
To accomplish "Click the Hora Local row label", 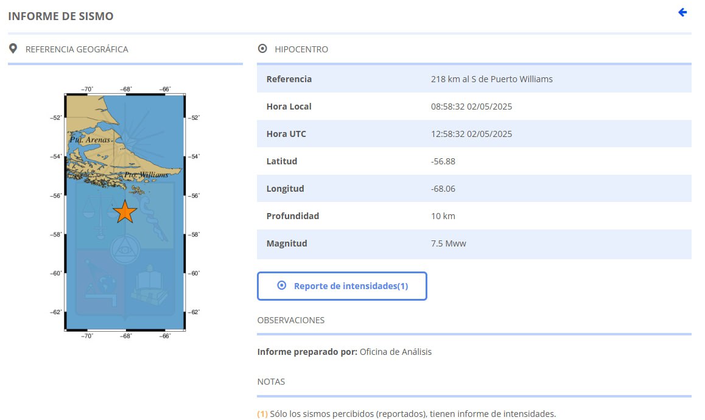I will (289, 107).
